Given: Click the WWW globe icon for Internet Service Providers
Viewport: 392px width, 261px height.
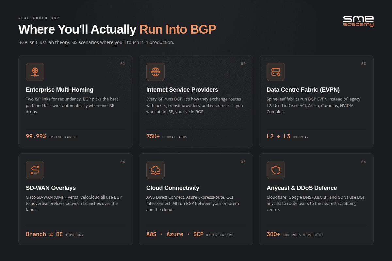Looking at the screenshot, I should click(155, 72).
